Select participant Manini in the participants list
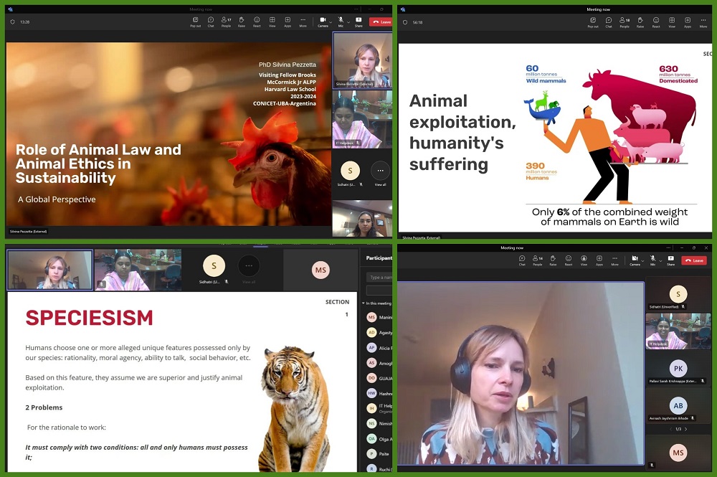This screenshot has width=717, height=477. point(379,317)
